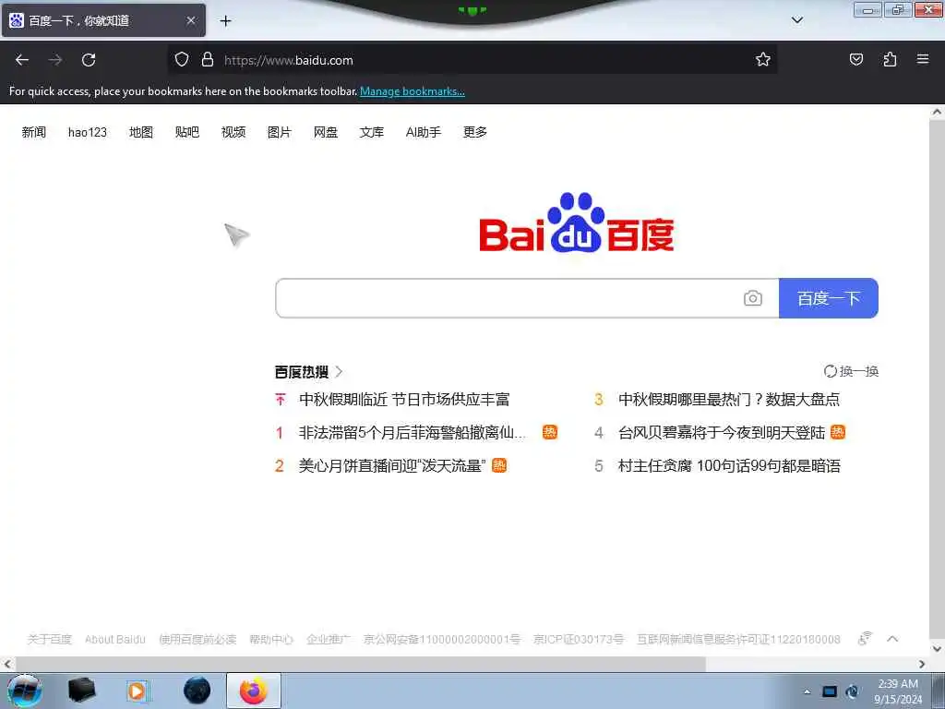Open 图片 navigation link
The height and width of the screenshot is (709, 945).
pos(279,132)
